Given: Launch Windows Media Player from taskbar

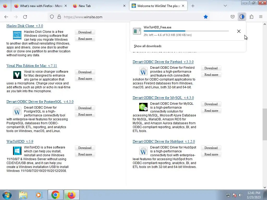Looking at the screenshot, I should click(39, 195).
